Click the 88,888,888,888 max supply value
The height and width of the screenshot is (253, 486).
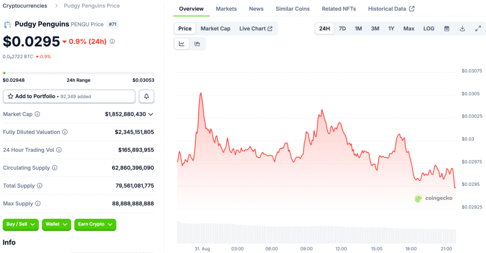tap(133, 204)
